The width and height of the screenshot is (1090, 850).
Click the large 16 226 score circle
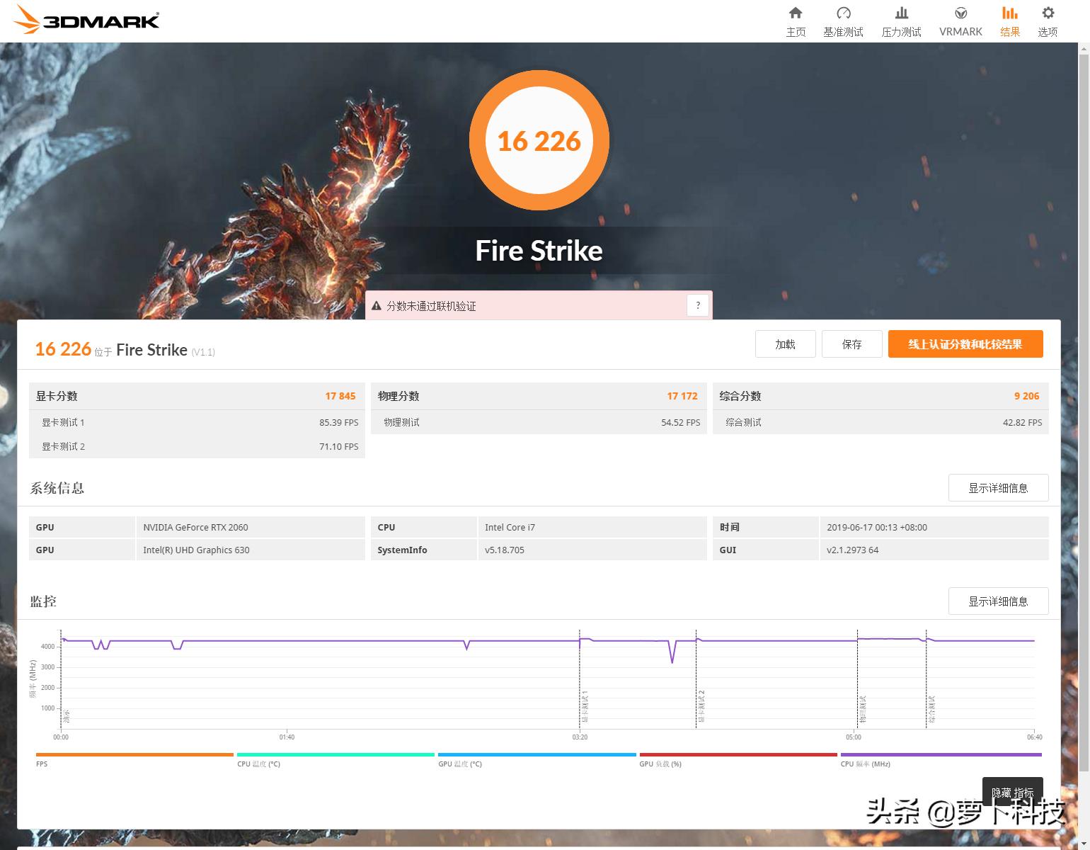(x=539, y=140)
